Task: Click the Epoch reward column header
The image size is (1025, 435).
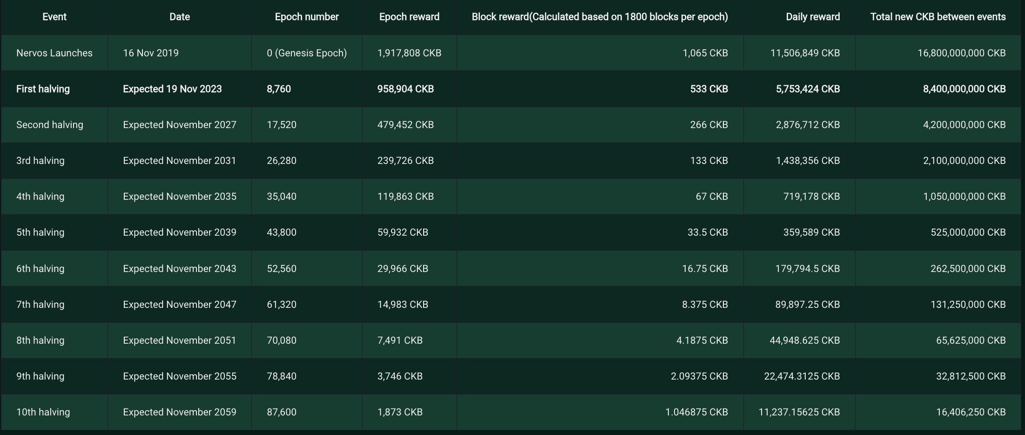Action: 409,17
